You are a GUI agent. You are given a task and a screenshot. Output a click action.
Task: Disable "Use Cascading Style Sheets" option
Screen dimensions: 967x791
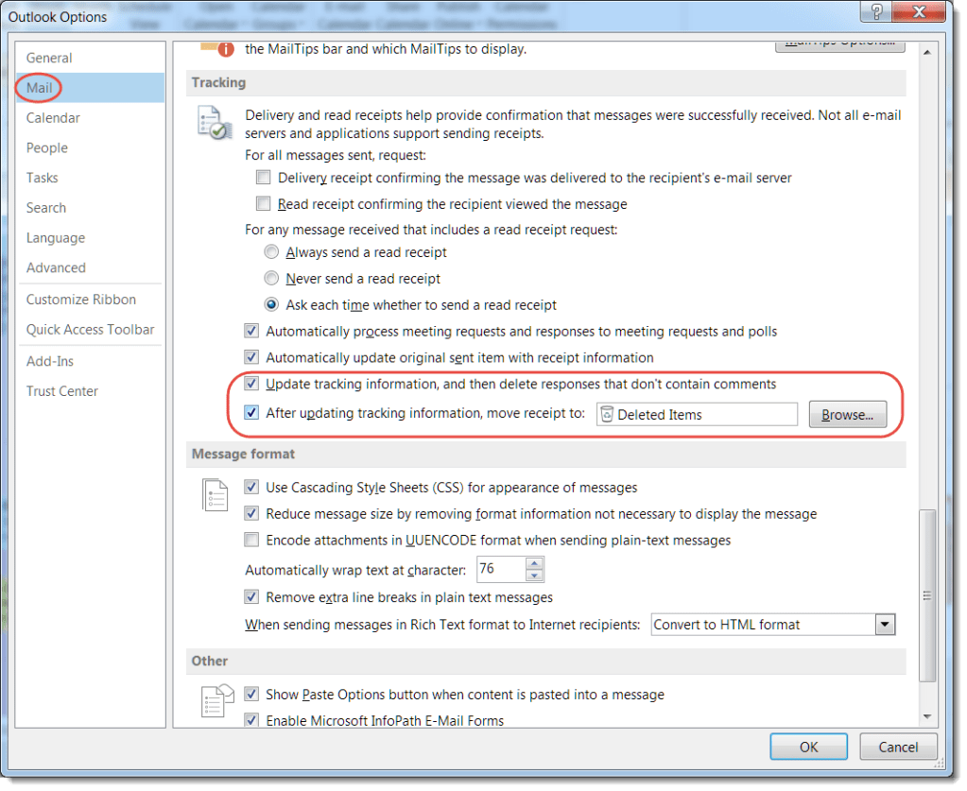(252, 487)
